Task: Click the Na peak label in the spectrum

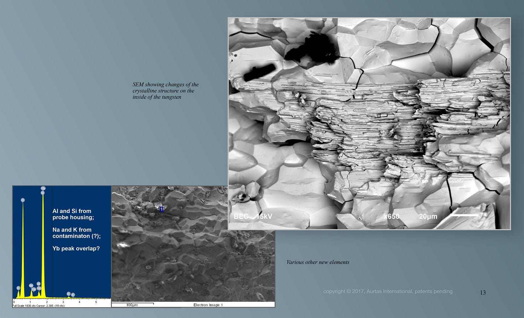Action: [x=31, y=286]
